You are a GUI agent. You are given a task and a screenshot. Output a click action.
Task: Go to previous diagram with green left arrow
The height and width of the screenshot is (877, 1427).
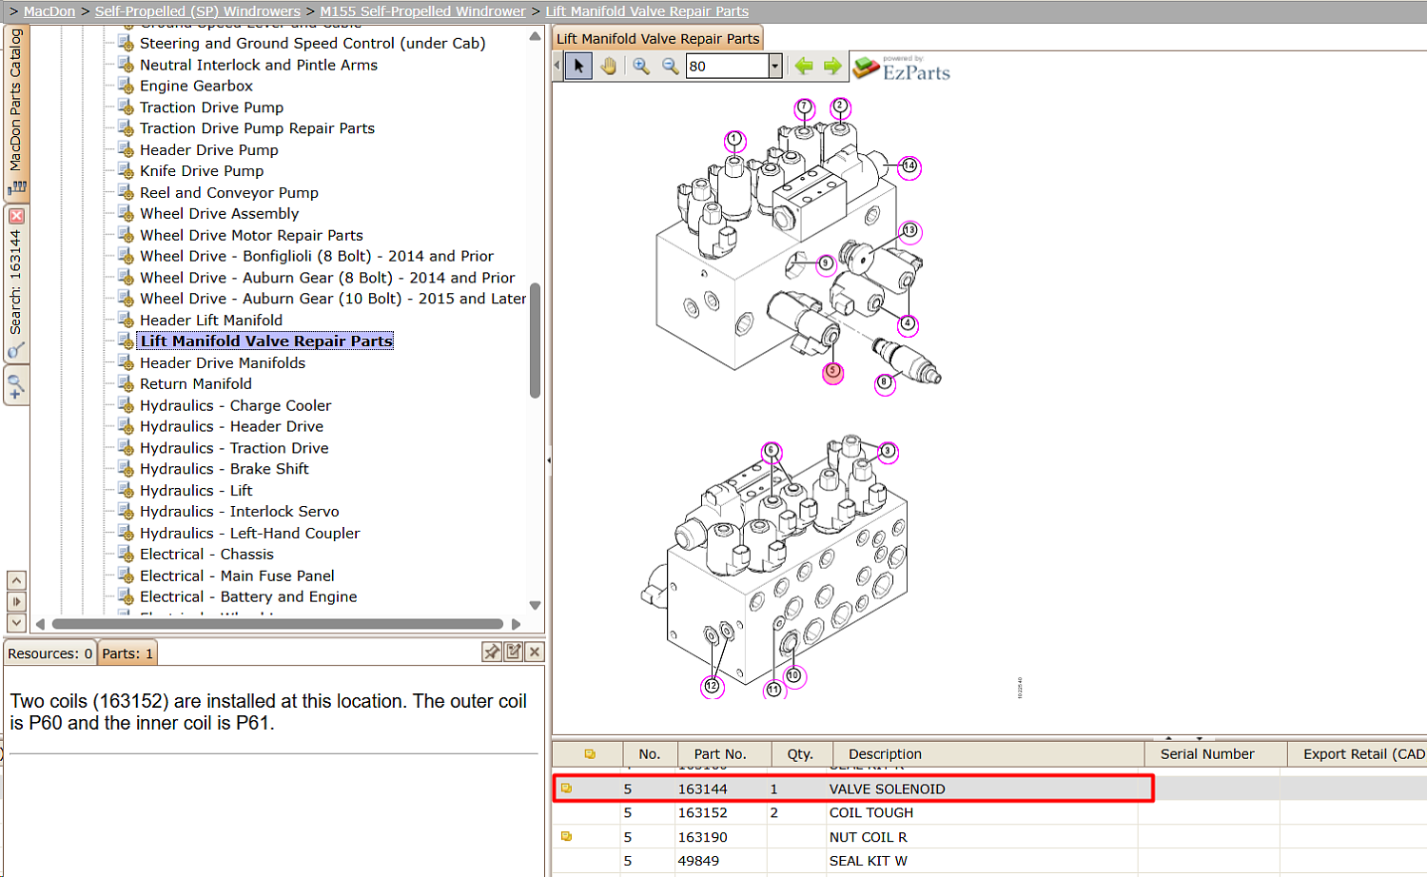[804, 66]
